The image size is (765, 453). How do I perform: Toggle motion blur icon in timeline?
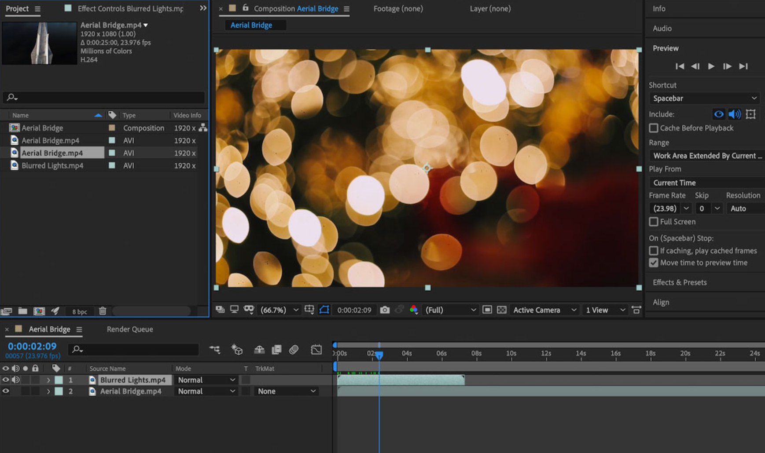tap(294, 350)
